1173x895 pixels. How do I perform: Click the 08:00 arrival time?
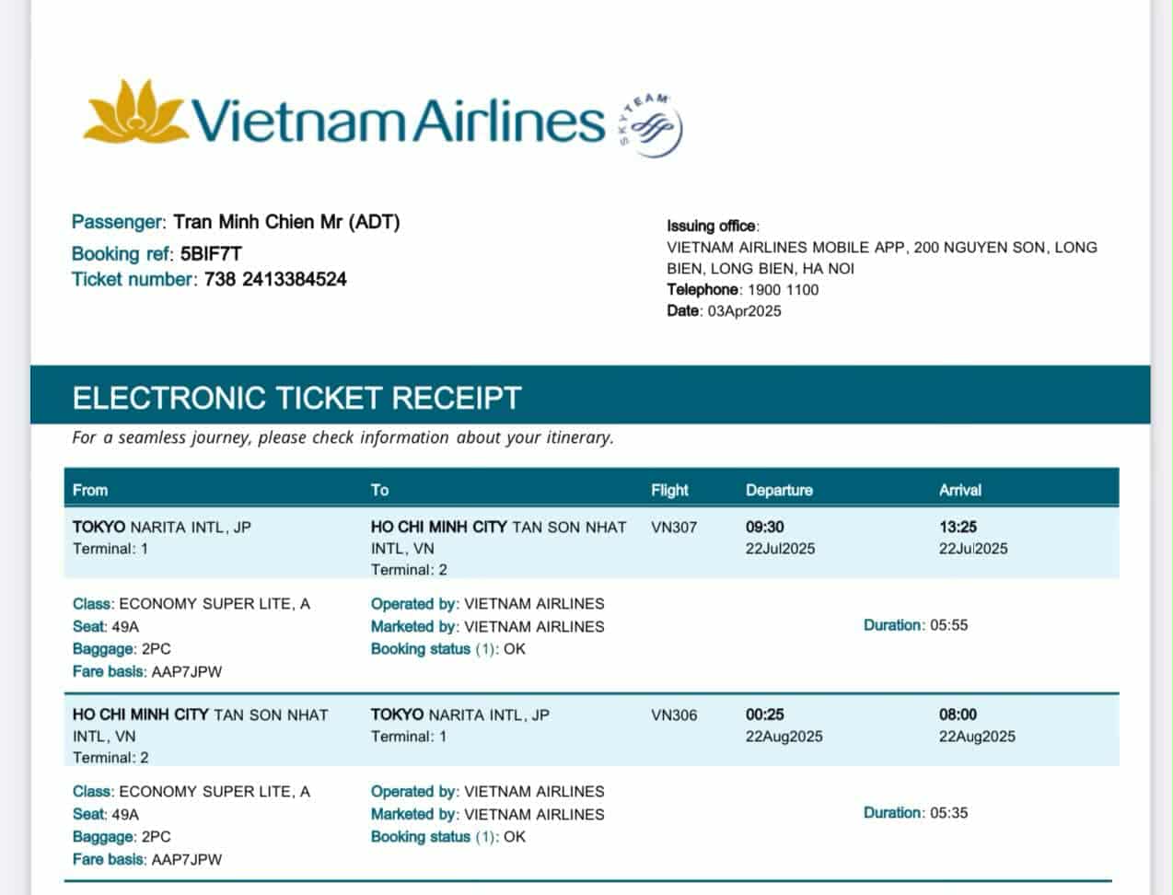pos(958,715)
